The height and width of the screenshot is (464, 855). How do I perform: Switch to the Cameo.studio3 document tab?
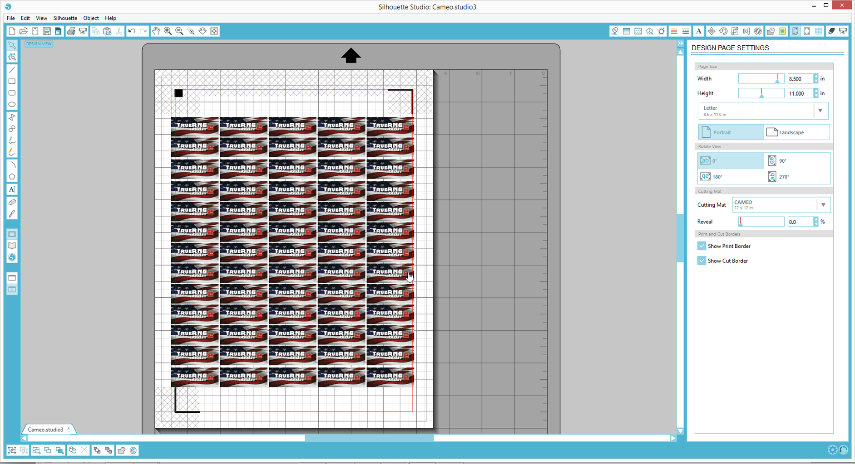point(45,430)
